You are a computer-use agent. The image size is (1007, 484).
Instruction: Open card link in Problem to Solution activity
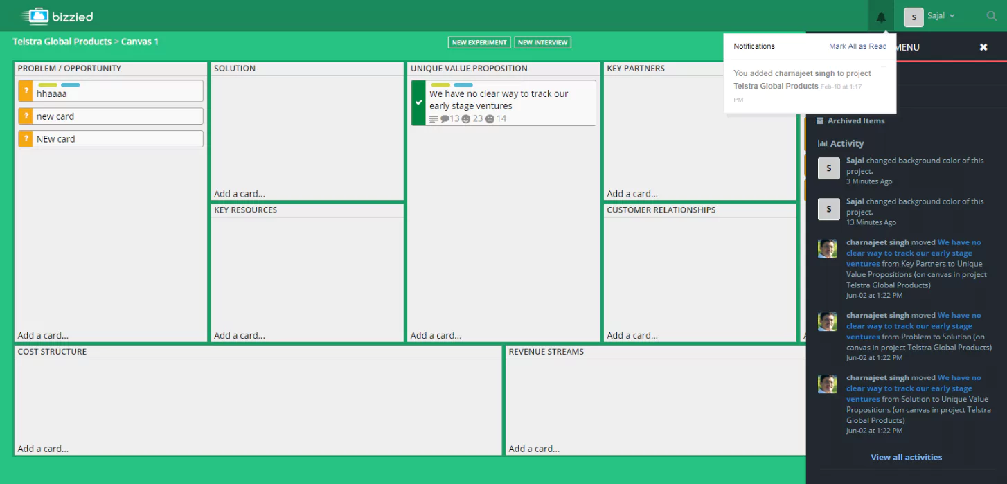[x=914, y=325]
